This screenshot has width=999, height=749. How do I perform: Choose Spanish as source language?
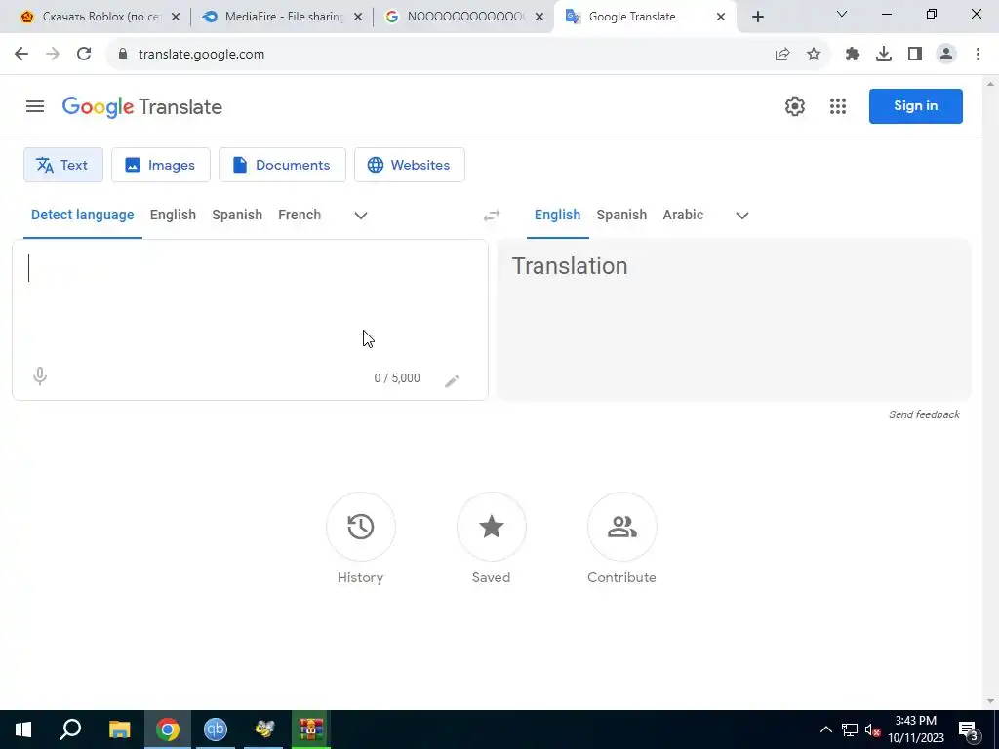(237, 215)
